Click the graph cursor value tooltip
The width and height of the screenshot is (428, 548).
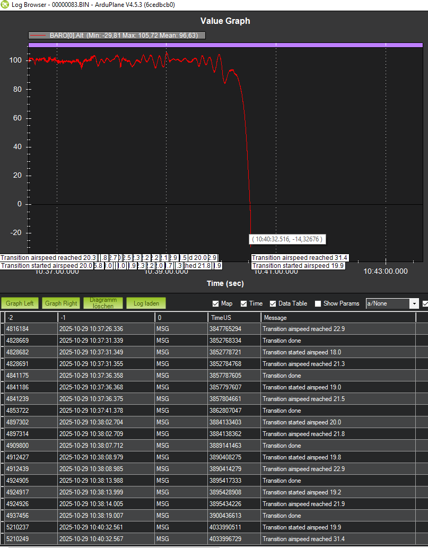click(x=286, y=239)
